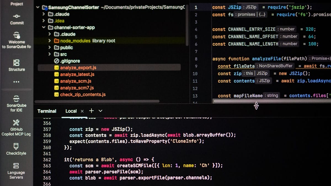This screenshot has width=331, height=186.
Task: Open SonarQube for IDE panel
Action: tap(17, 104)
